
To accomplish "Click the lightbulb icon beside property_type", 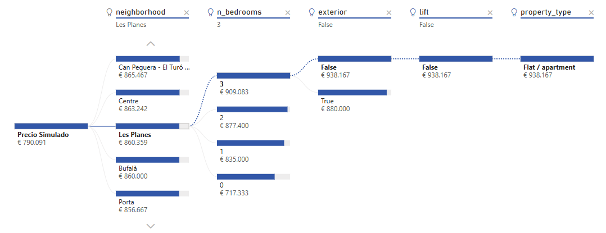I will [x=514, y=12].
